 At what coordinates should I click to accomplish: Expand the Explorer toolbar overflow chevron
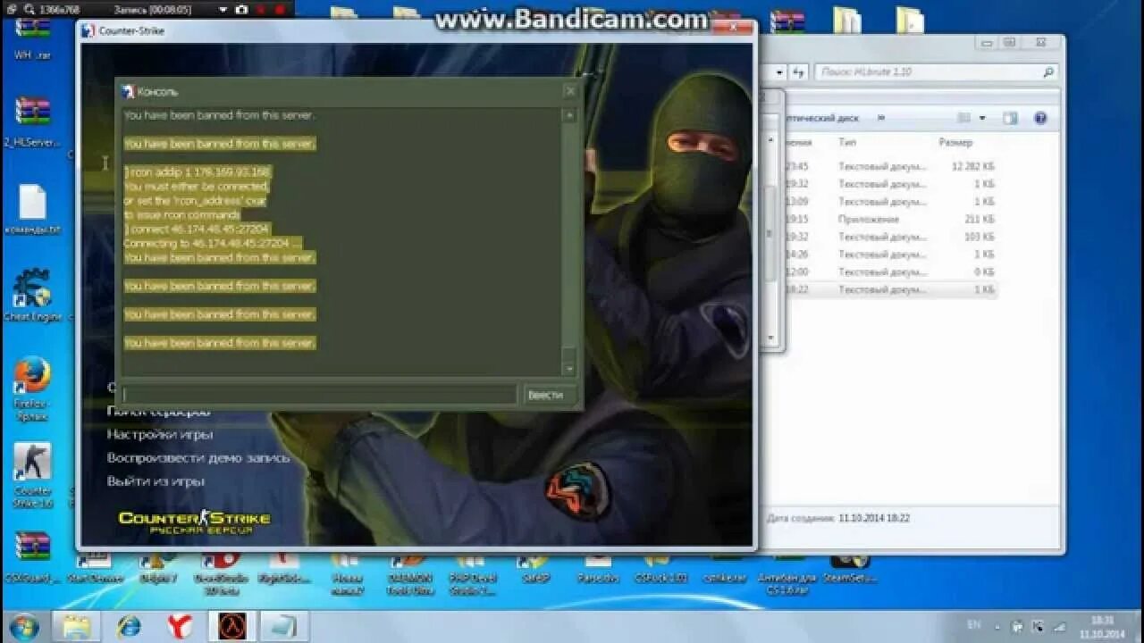[x=881, y=118]
